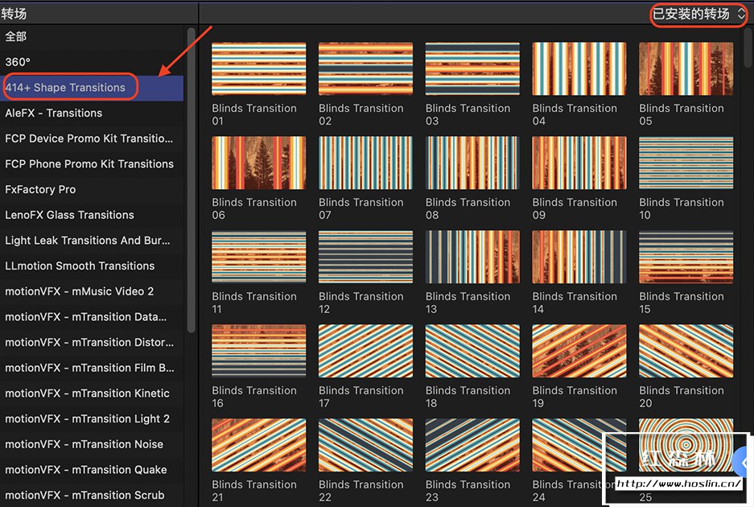
Task: Open the 360° transitions category
Action: (18, 62)
